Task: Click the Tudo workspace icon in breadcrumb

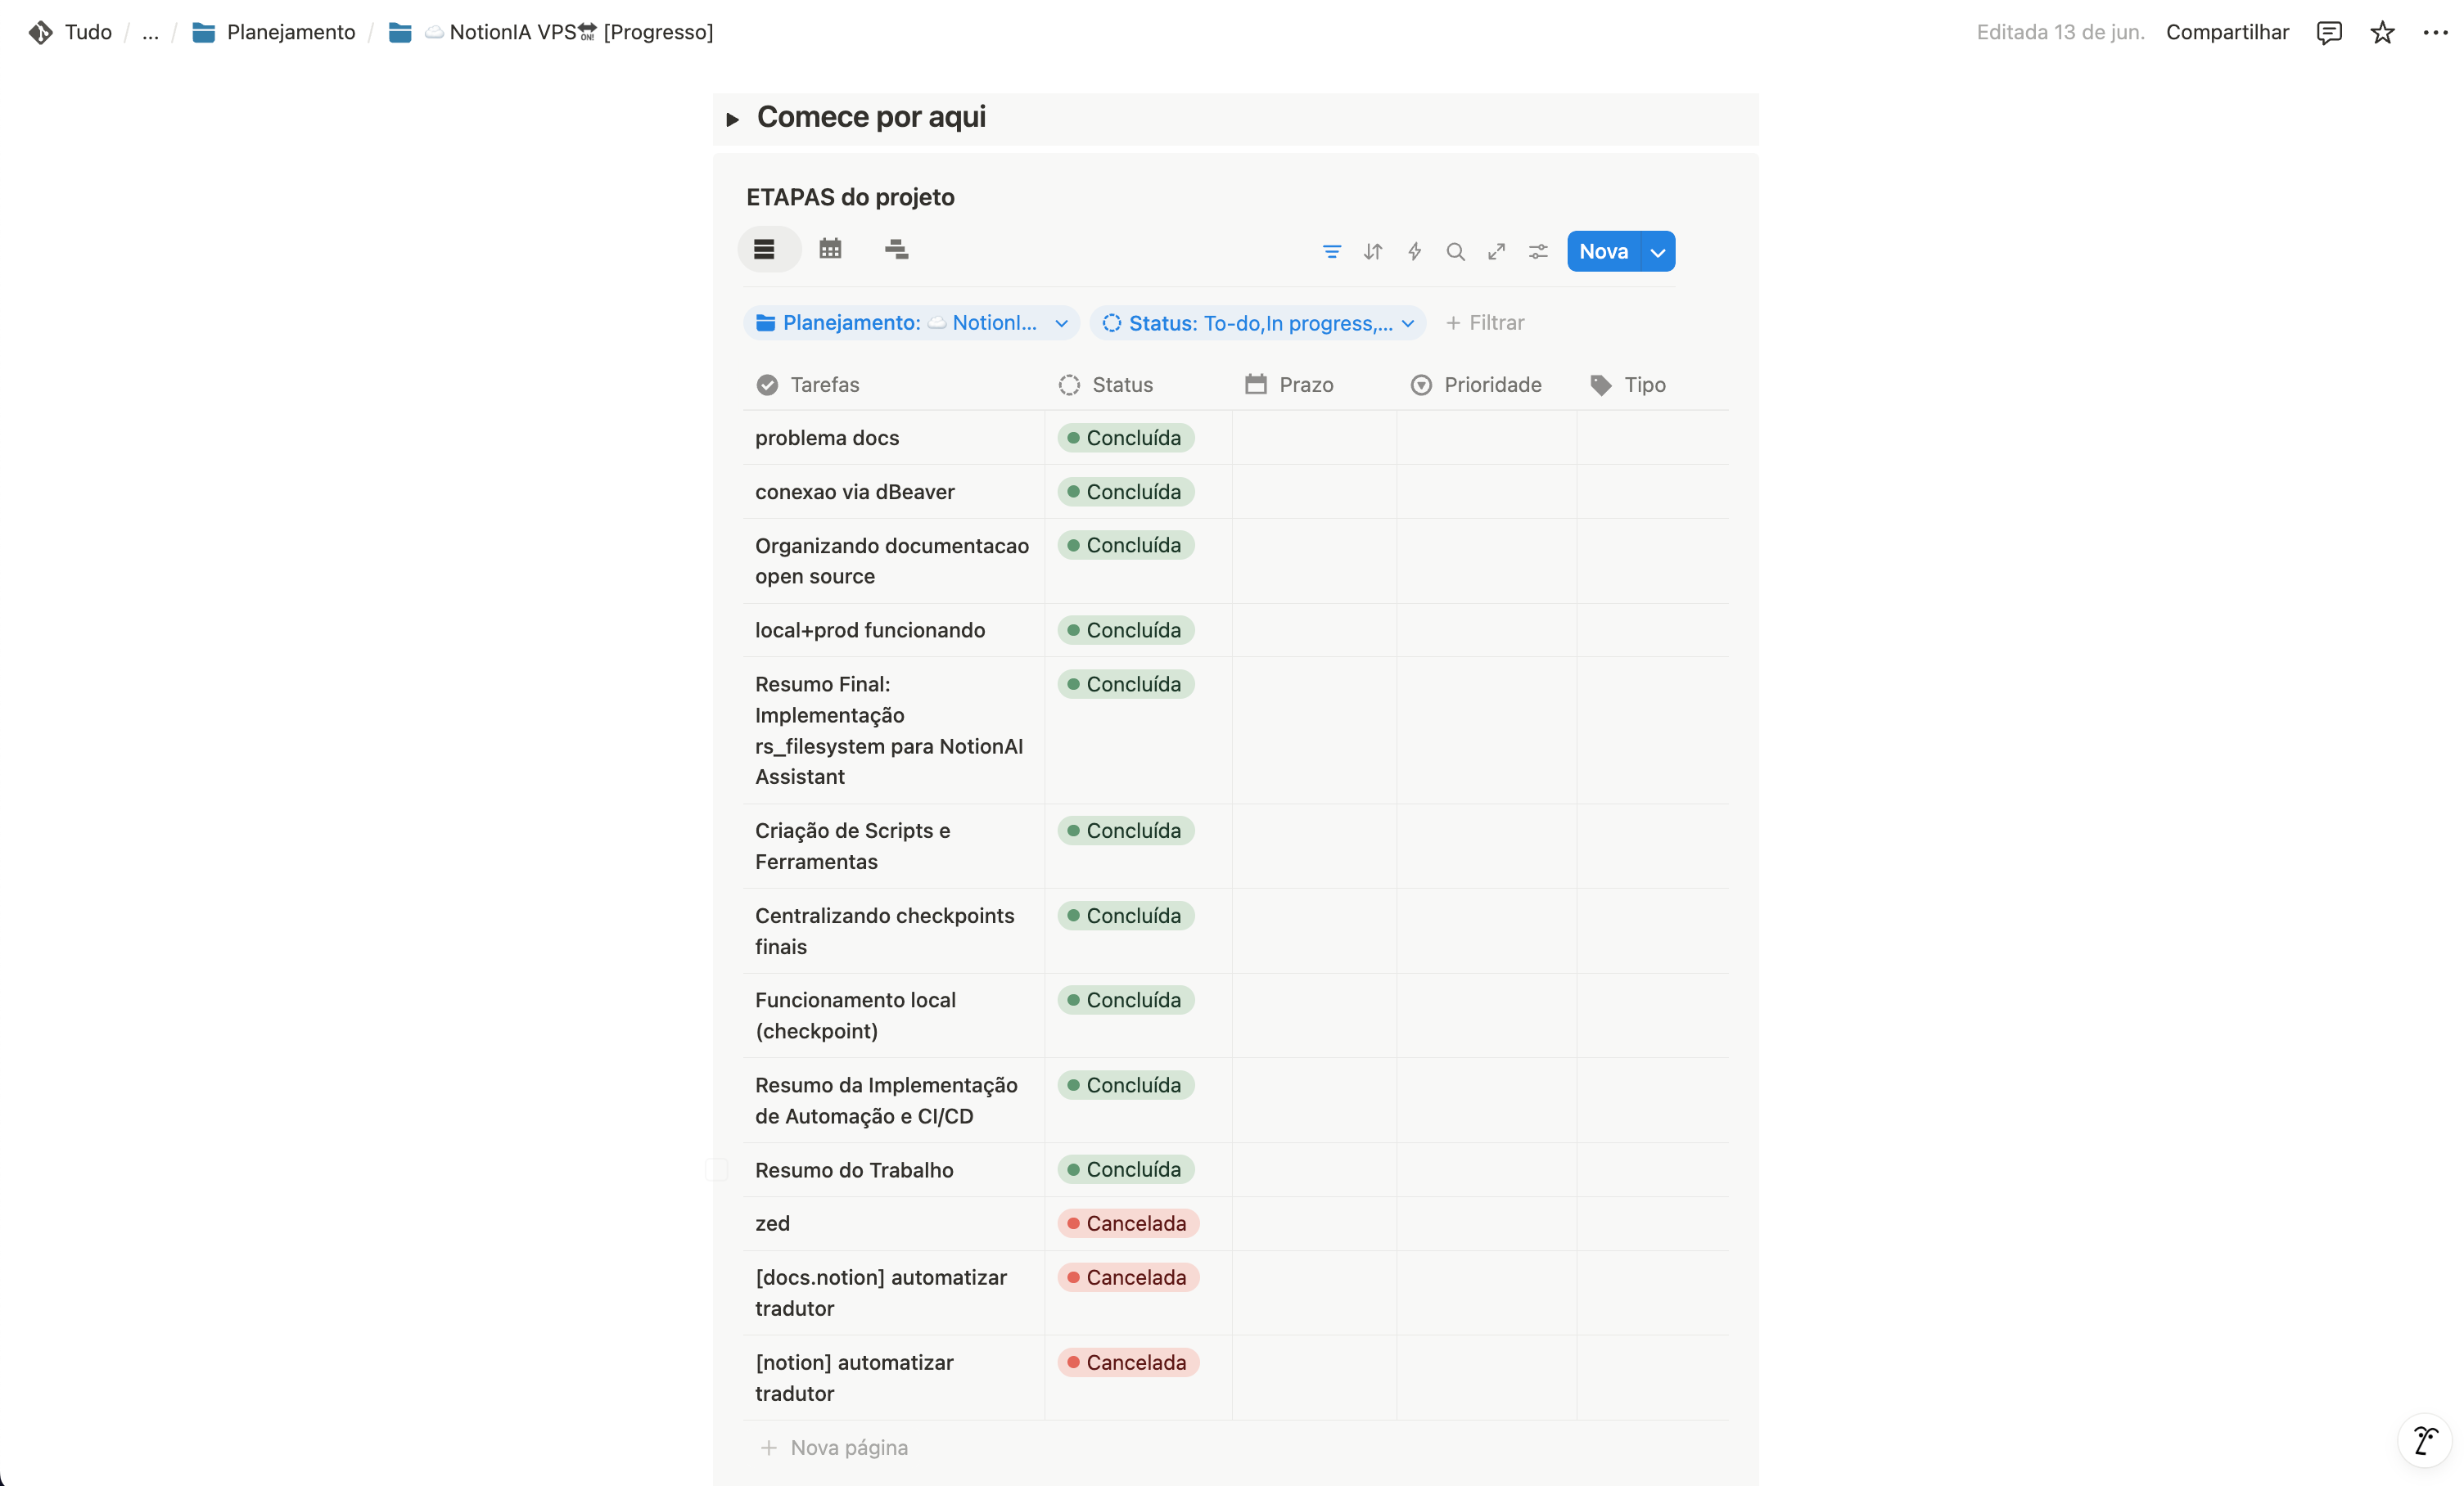Action: click(x=40, y=32)
